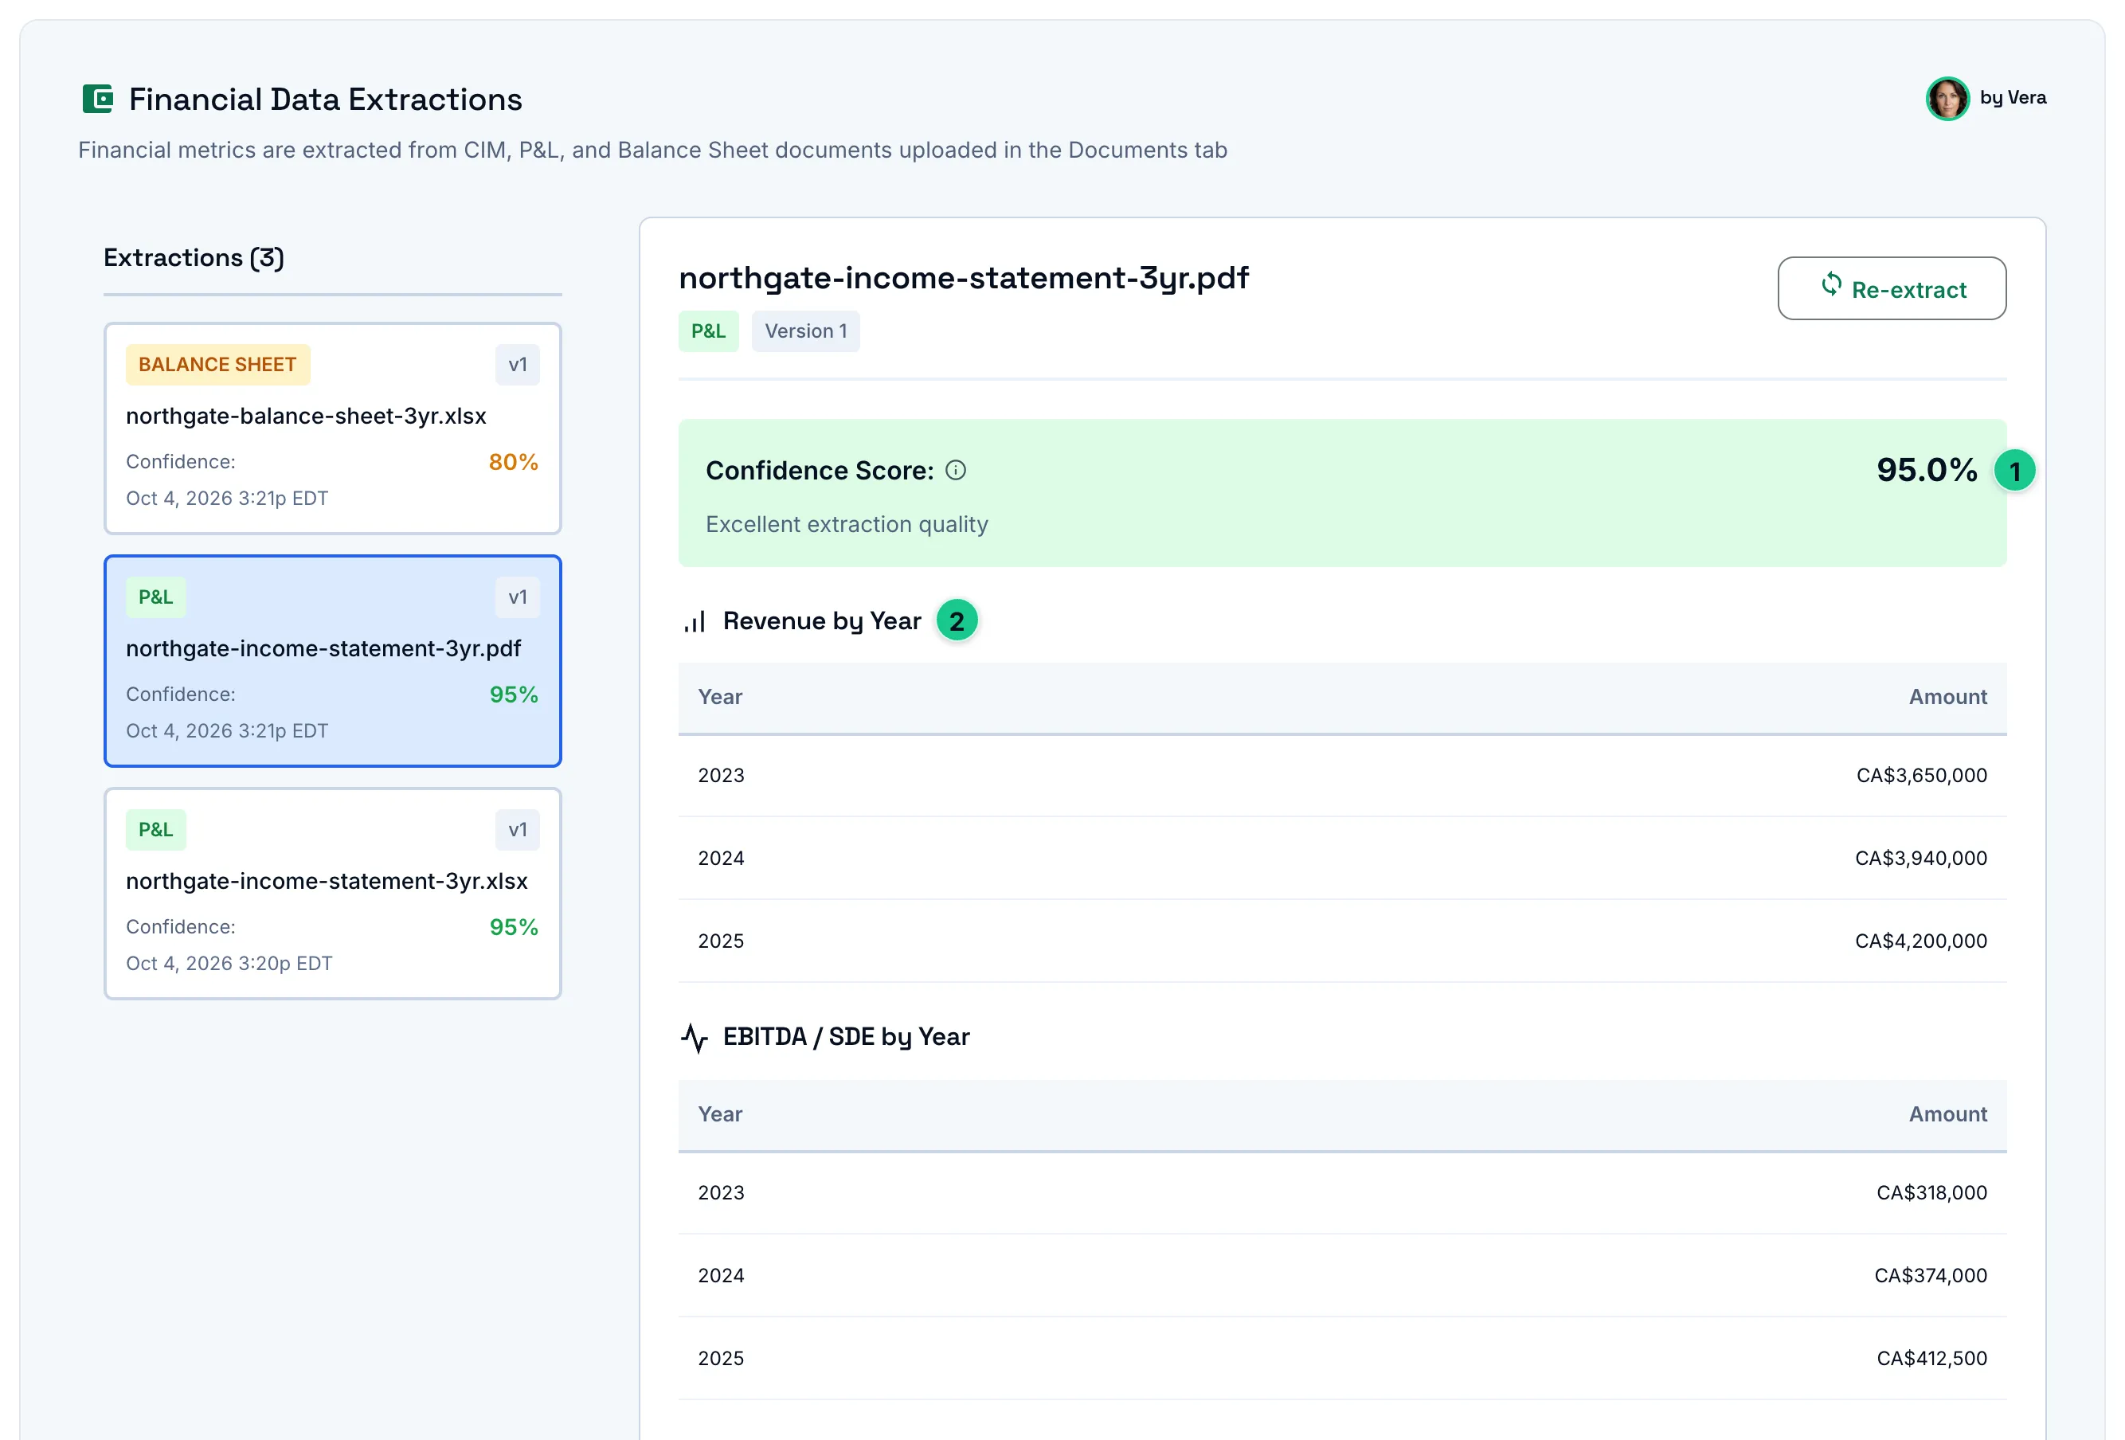The height and width of the screenshot is (1440, 2125).
Task: Click the 80% confidence value on the balance sheet card
Action: click(513, 462)
